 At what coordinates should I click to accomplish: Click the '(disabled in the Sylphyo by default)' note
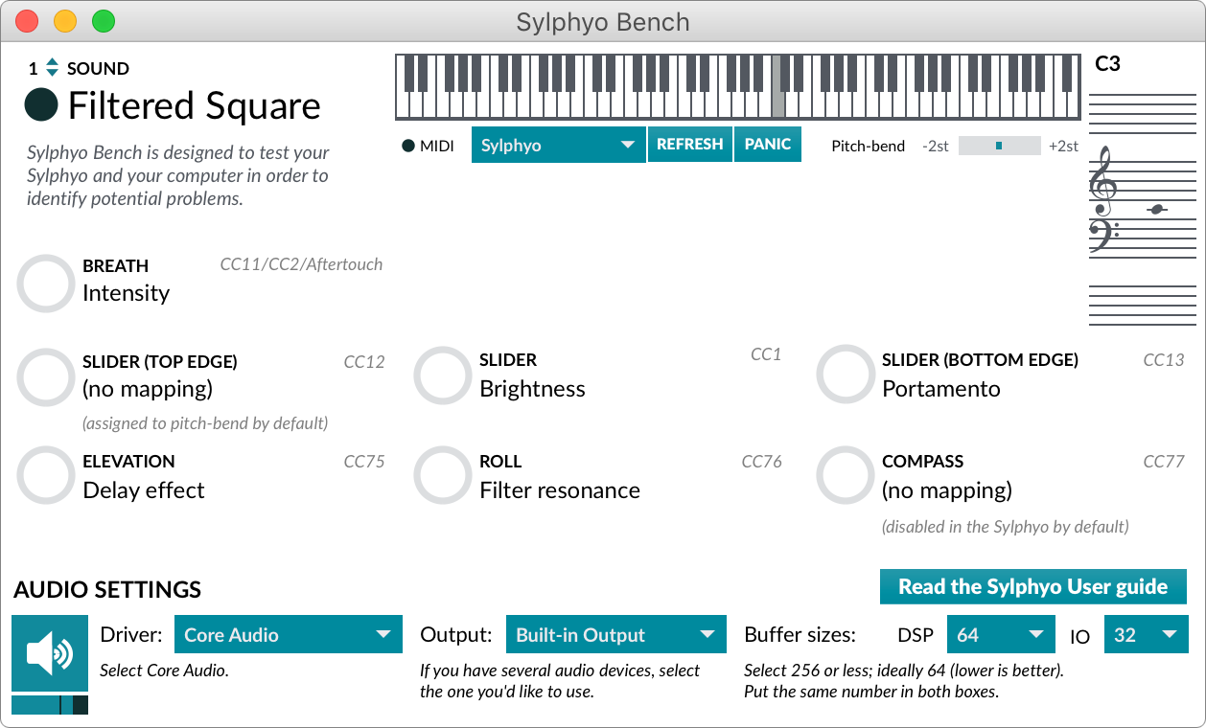(x=1006, y=527)
